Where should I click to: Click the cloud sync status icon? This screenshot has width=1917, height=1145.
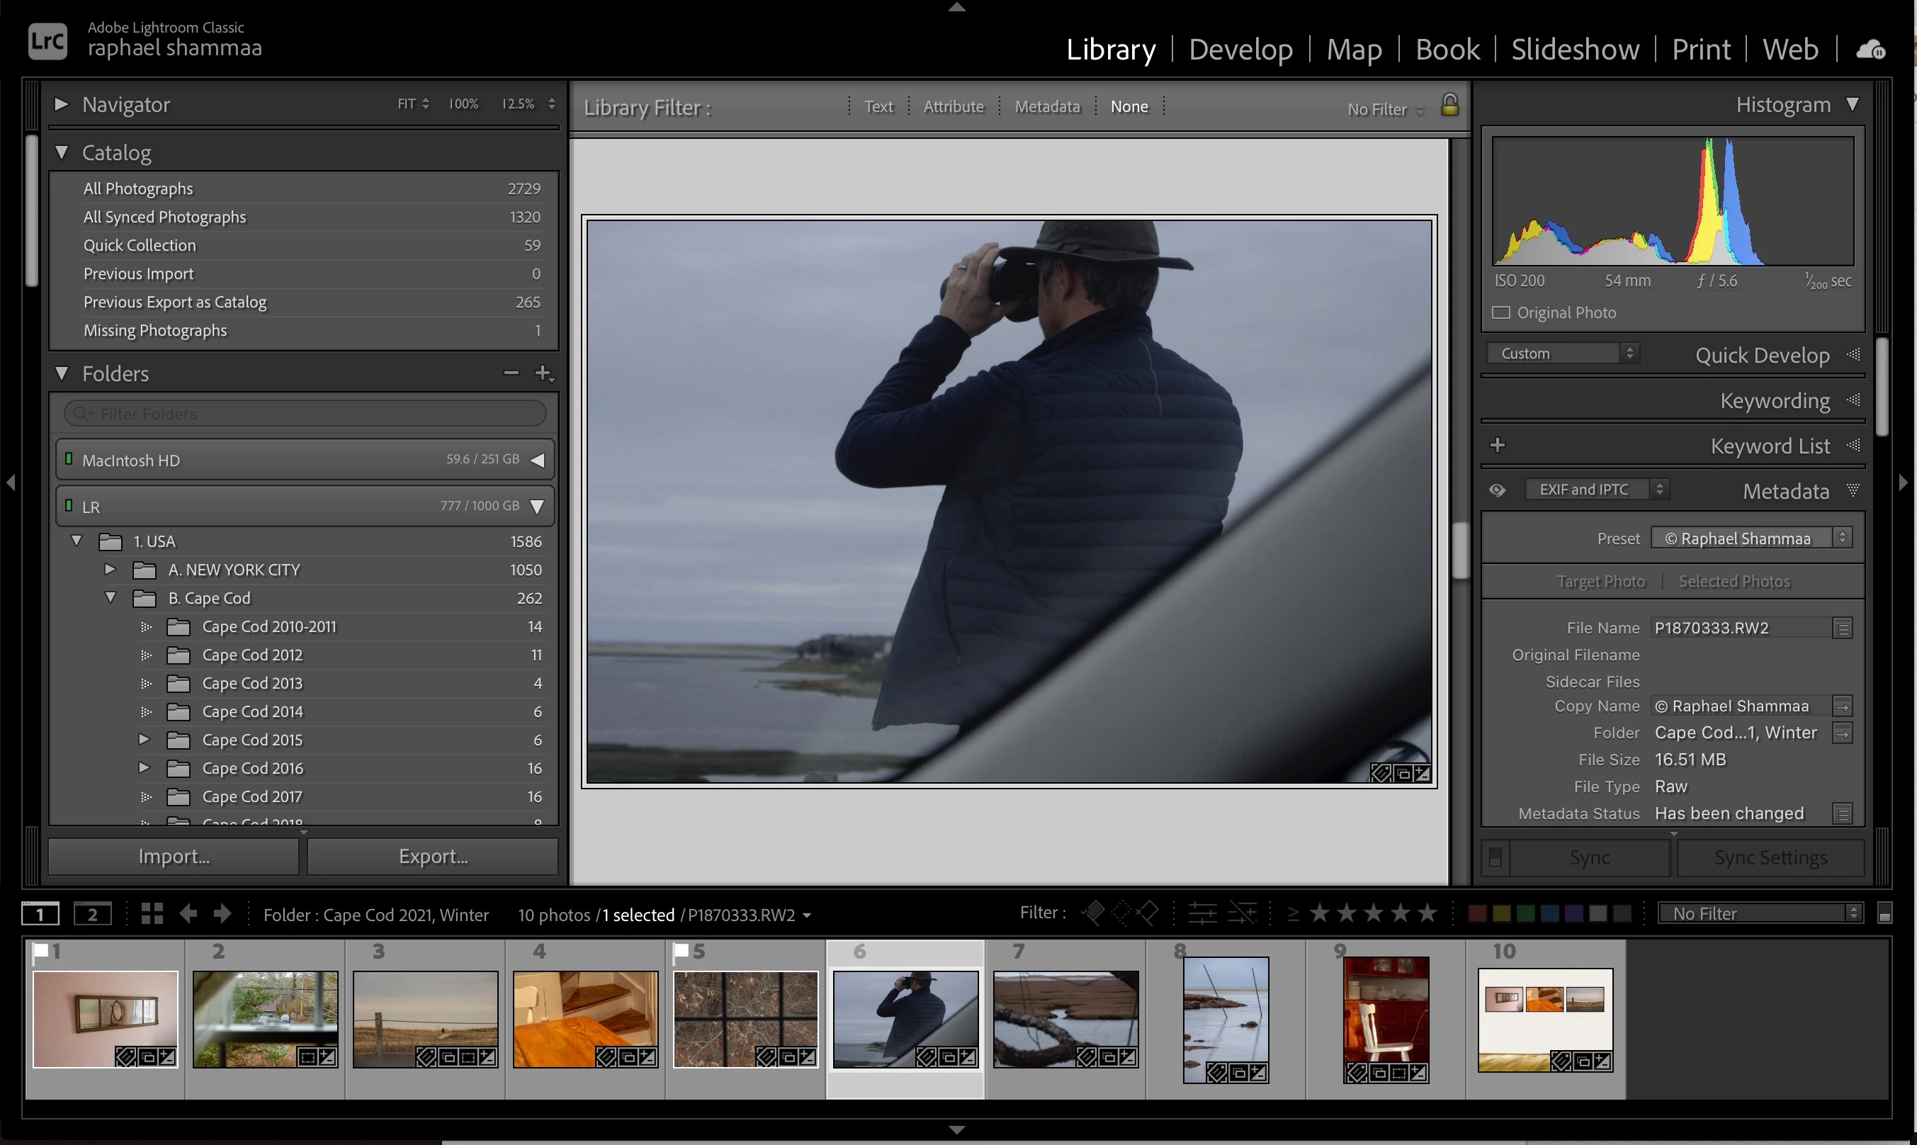click(1871, 50)
